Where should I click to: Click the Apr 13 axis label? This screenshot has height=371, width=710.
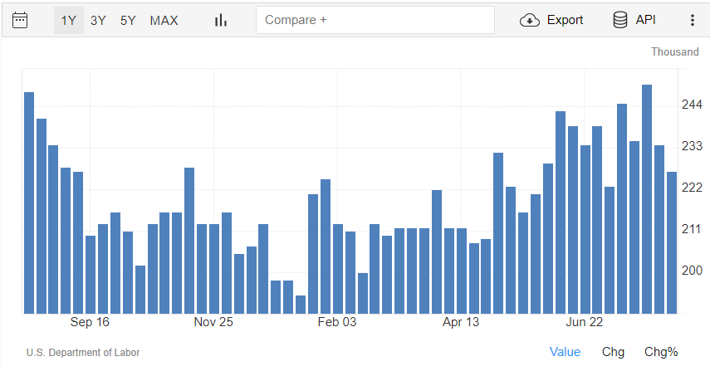[461, 322]
